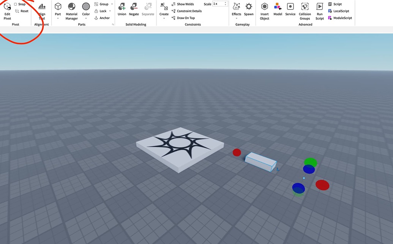This screenshot has height=244, width=393.
Task: Click the Union solid modeling icon
Action: click(x=122, y=8)
